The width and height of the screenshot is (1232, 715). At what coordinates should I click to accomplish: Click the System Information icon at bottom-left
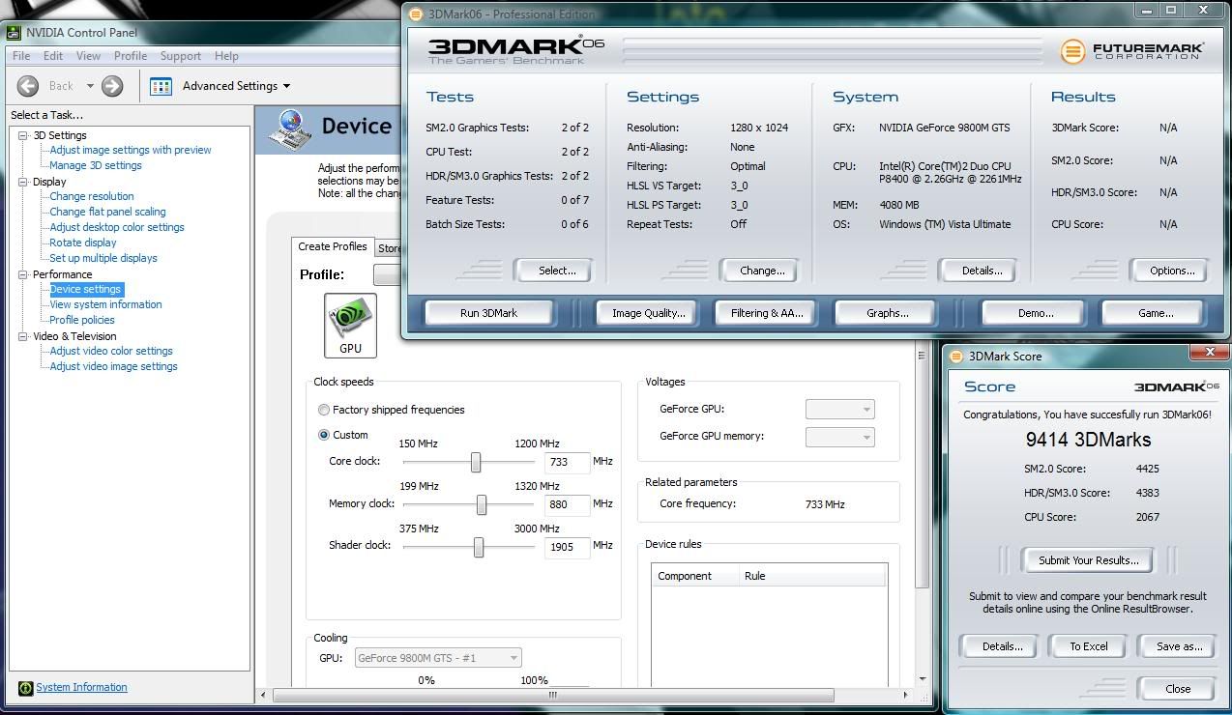(x=25, y=688)
